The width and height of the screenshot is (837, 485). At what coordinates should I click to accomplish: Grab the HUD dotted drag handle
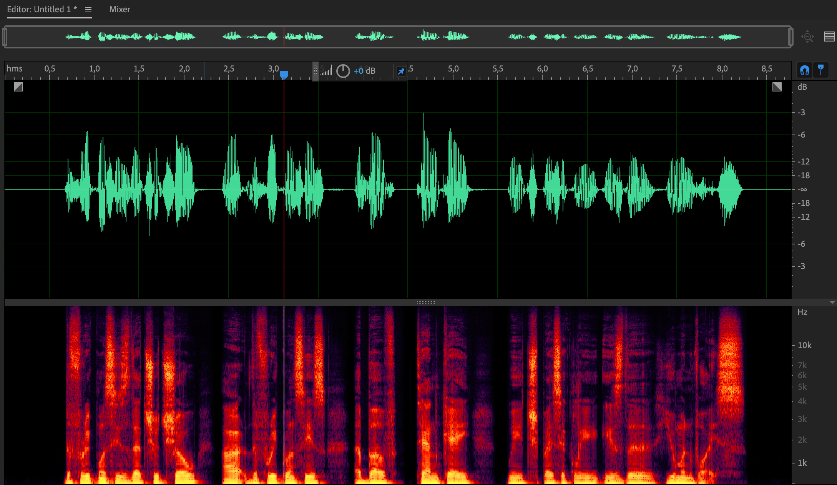point(316,71)
